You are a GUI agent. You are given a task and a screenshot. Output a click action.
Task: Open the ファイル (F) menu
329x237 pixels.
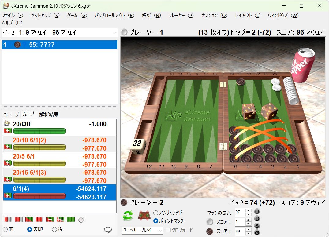12,16
